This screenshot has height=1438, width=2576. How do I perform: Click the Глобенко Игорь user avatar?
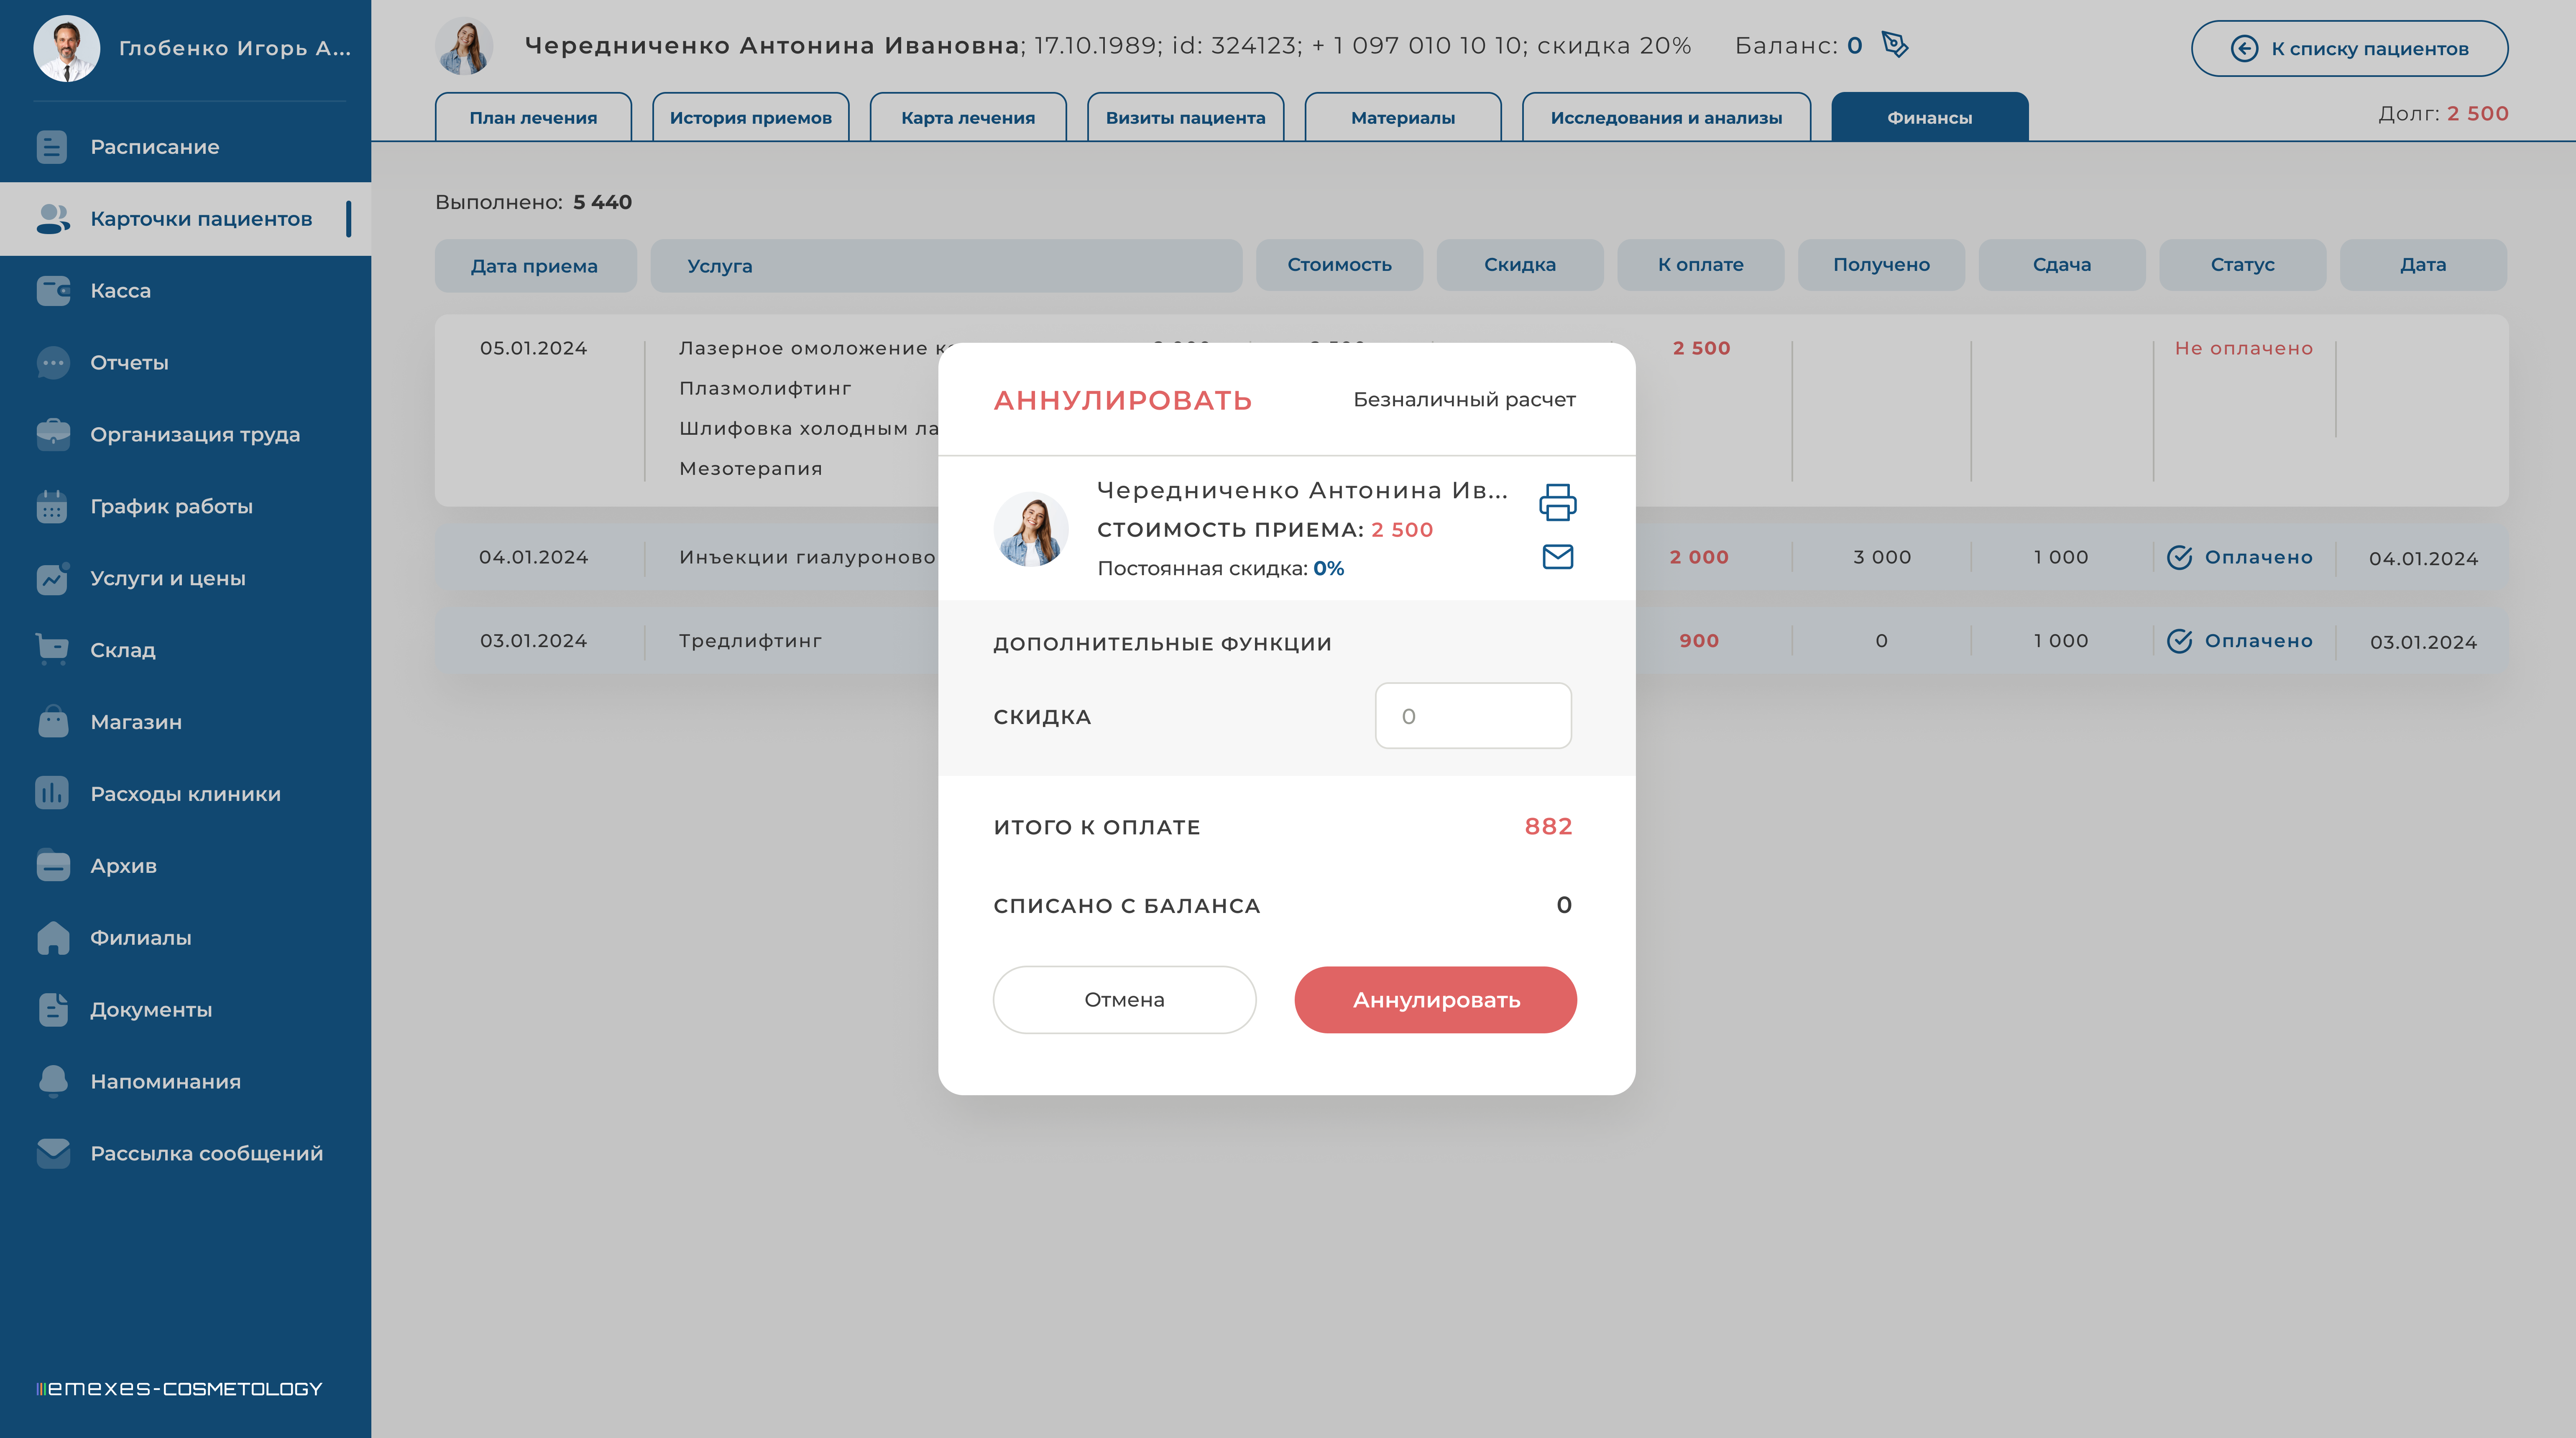(x=66, y=48)
